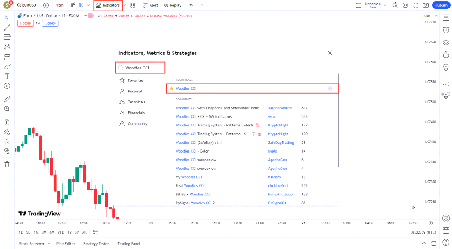Viewport: 452px width, 249px height.
Task: Open the 15m timeframe dropdown
Action: 60,5
